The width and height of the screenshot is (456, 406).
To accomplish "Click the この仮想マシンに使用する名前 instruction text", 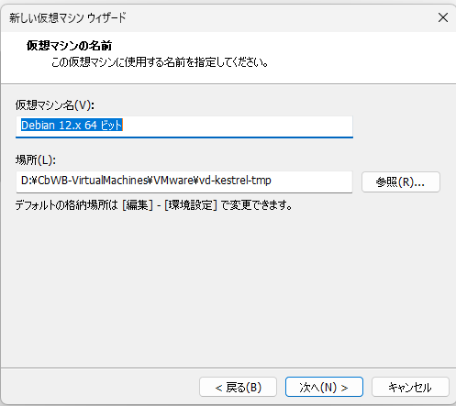I will coord(118,62).
